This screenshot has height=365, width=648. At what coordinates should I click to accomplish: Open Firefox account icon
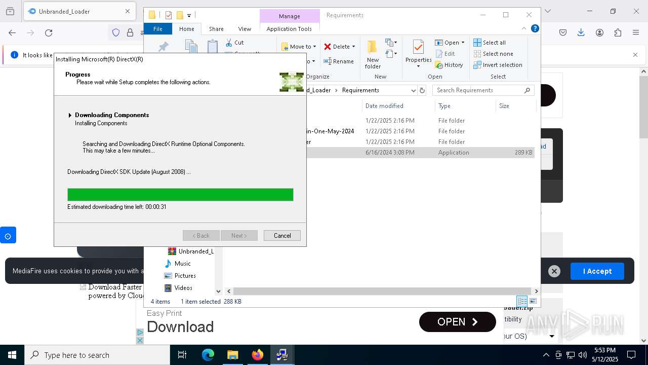599,33
